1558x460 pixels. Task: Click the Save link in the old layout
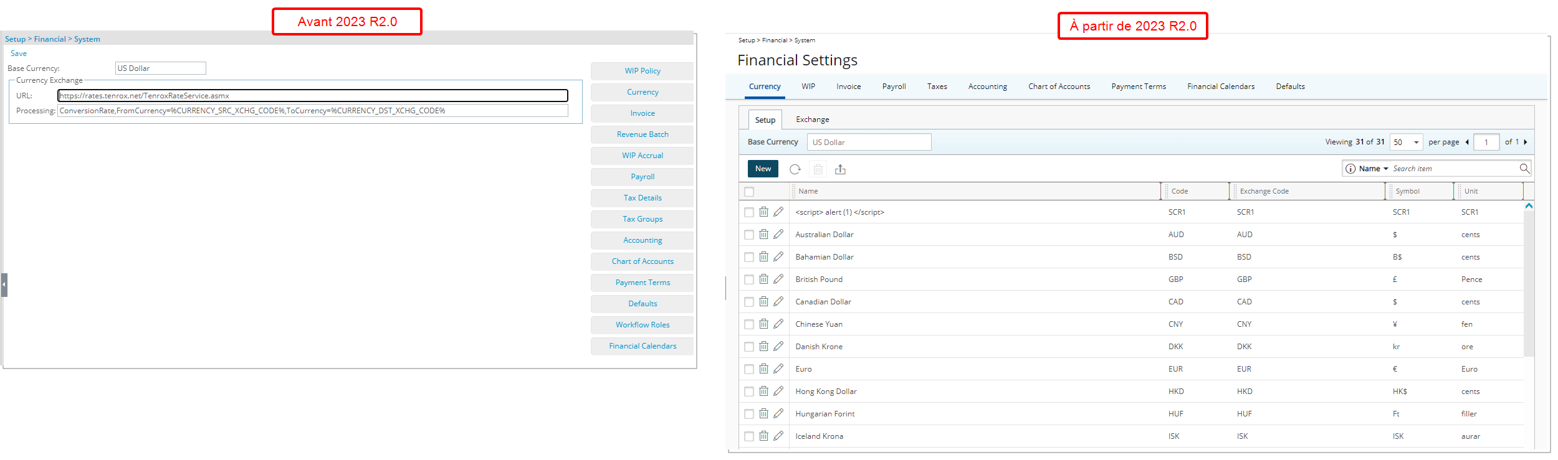[x=19, y=54]
